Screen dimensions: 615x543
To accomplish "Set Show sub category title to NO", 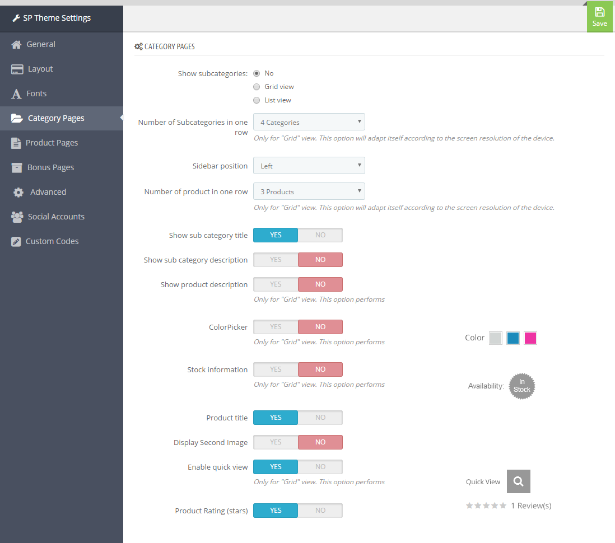I will point(320,235).
